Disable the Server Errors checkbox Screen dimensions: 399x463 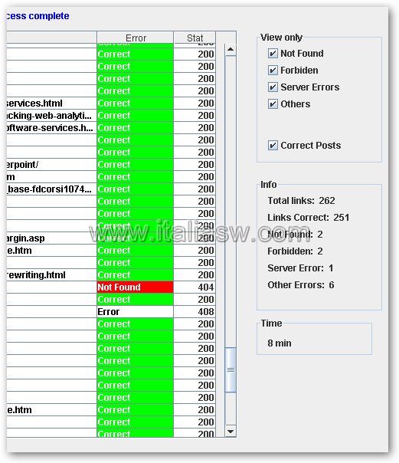coord(273,87)
